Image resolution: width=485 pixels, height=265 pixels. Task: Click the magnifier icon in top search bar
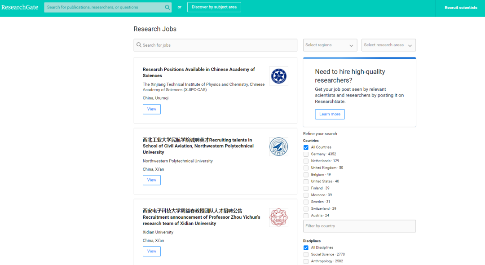point(167,7)
